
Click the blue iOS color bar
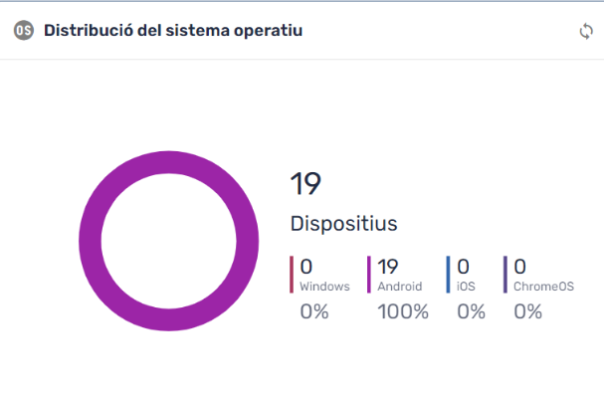click(449, 275)
